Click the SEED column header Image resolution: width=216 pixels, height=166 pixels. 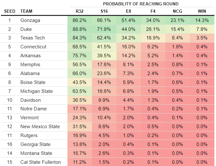[x=10, y=11]
